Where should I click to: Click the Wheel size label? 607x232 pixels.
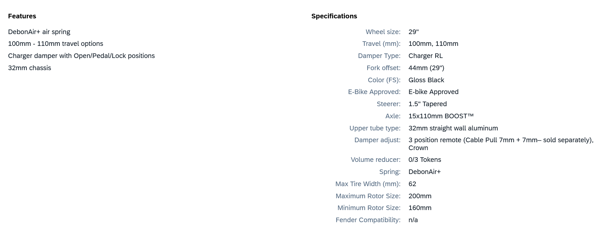(x=383, y=32)
